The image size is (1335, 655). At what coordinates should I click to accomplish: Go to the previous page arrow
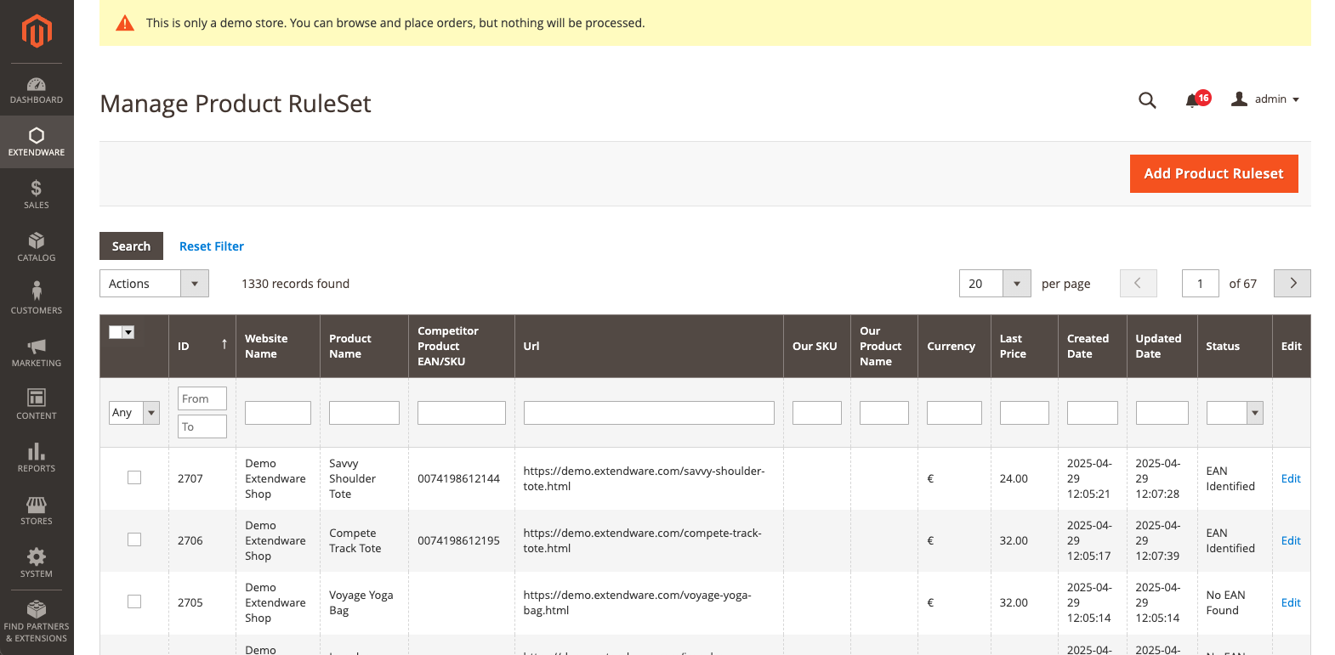point(1139,284)
